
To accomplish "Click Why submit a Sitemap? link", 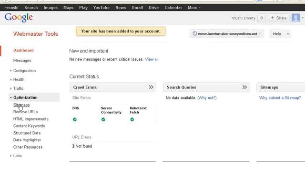I will pos(280,98).
